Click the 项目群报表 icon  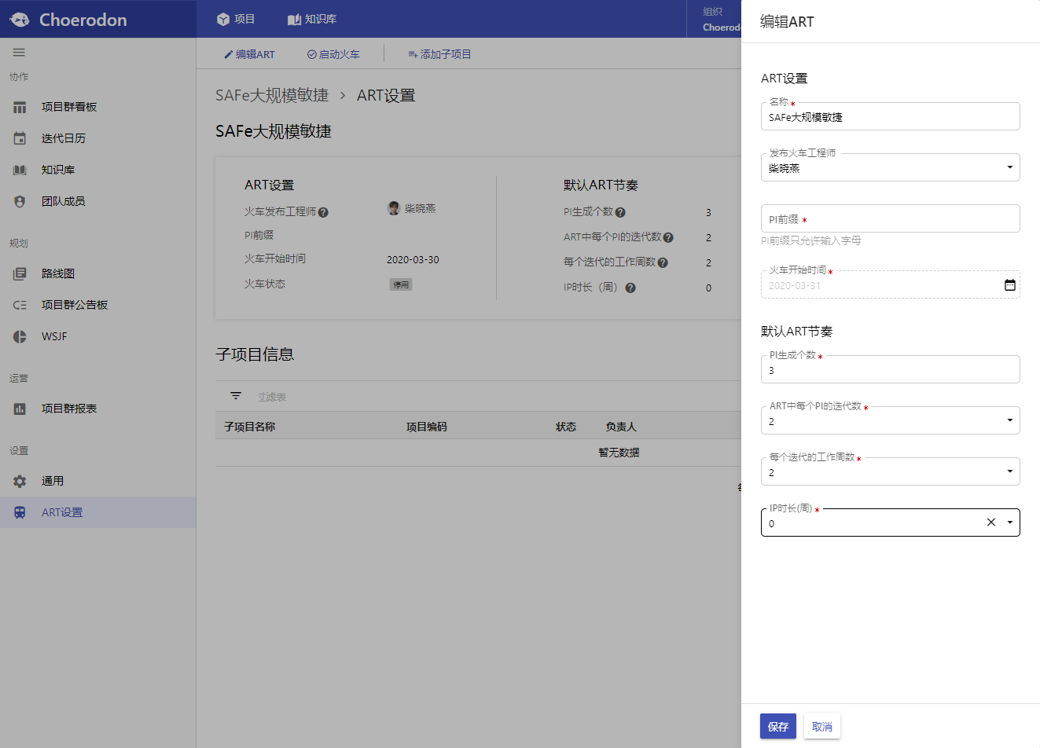19,409
